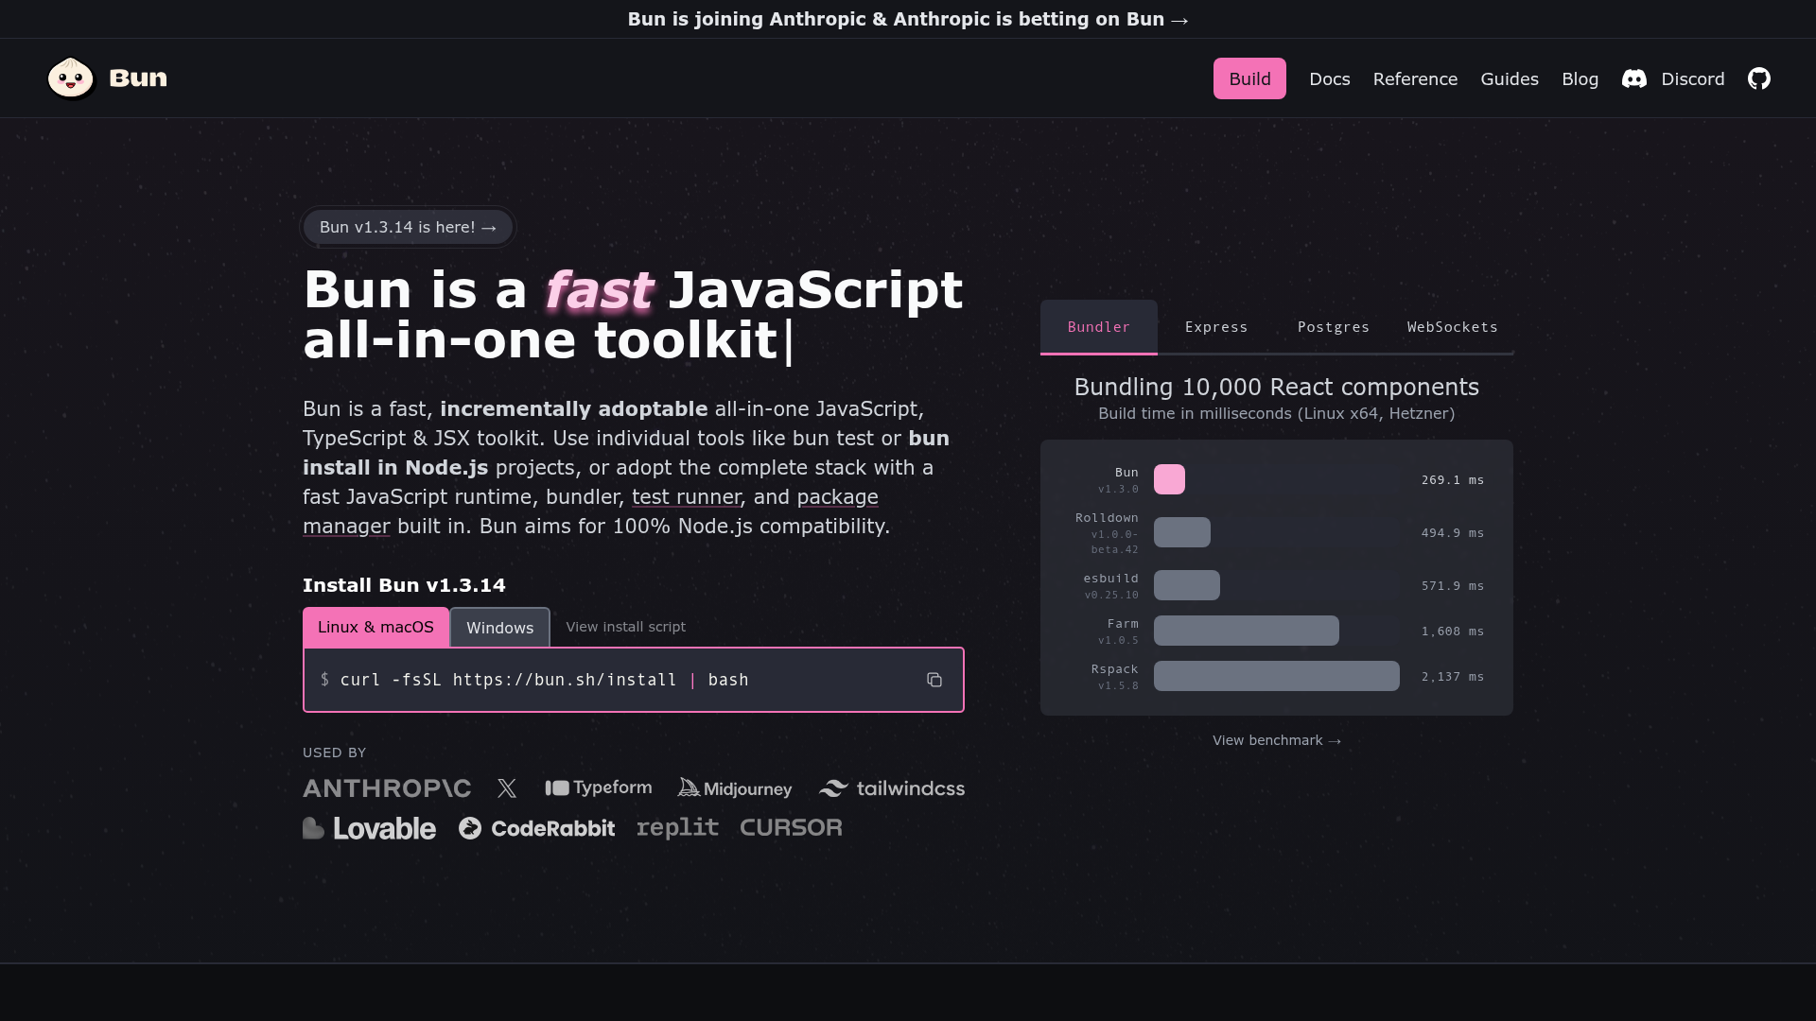Click the pink Bun benchmark bar

tap(1169, 479)
